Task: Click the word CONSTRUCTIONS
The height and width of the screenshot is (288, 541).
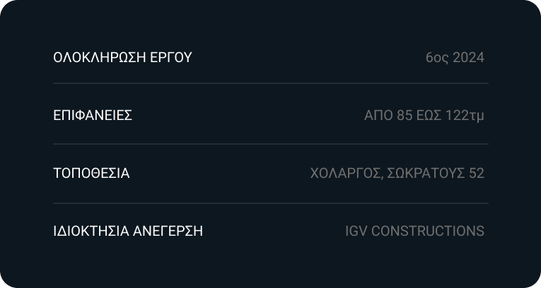Action: tap(428, 232)
